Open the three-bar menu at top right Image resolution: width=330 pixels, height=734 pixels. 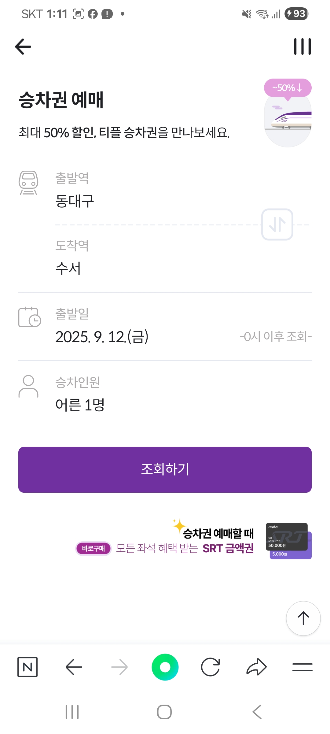[x=302, y=46]
